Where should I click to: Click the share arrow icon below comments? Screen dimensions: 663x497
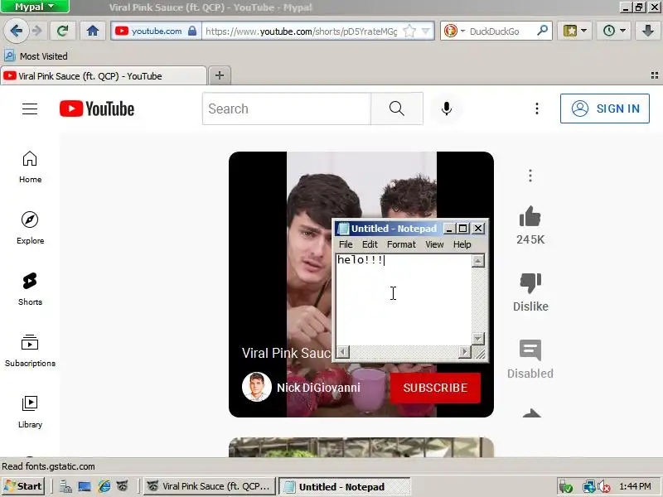point(531,413)
